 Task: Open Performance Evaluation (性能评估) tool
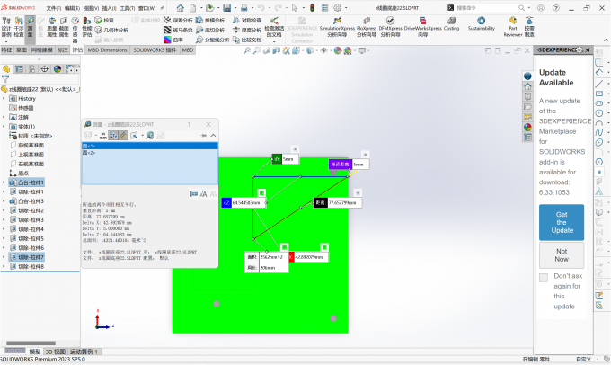[87, 27]
